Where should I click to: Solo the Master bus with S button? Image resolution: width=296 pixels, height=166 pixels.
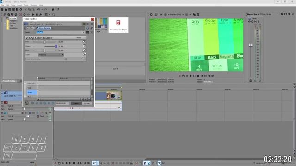(259, 22)
